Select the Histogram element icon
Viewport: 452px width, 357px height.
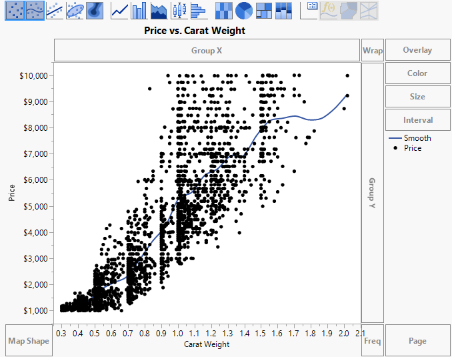coord(199,11)
